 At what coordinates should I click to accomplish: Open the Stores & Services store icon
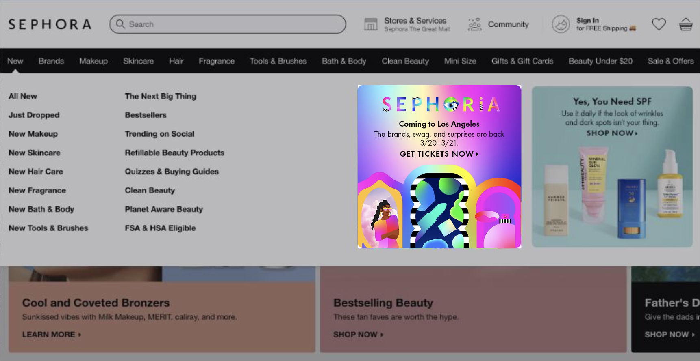[x=371, y=24]
